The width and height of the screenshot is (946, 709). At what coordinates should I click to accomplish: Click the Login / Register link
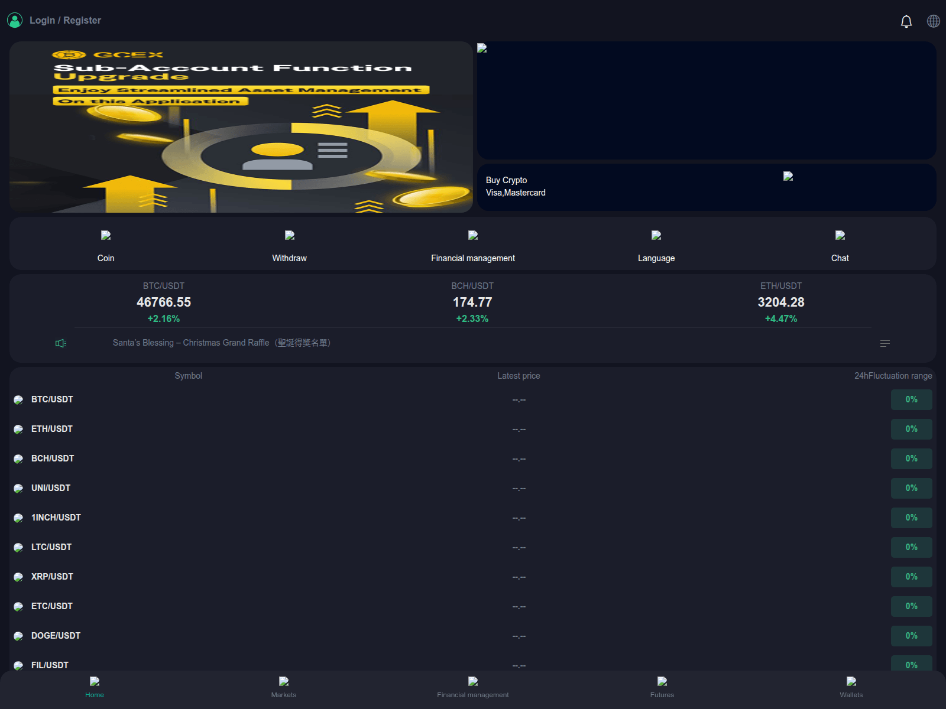tap(65, 21)
